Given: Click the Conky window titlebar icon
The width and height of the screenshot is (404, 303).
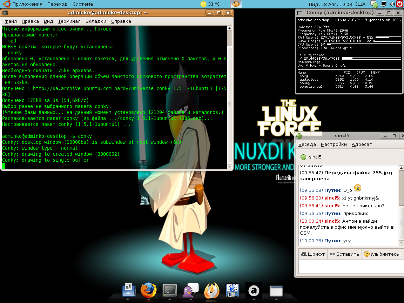Looking at the screenshot, I should pyautogui.click(x=300, y=13).
